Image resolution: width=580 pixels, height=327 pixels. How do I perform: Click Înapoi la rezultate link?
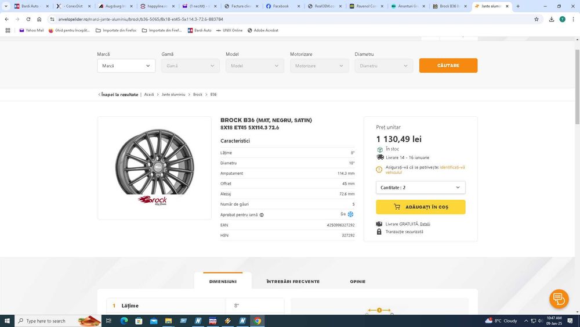[x=119, y=95]
